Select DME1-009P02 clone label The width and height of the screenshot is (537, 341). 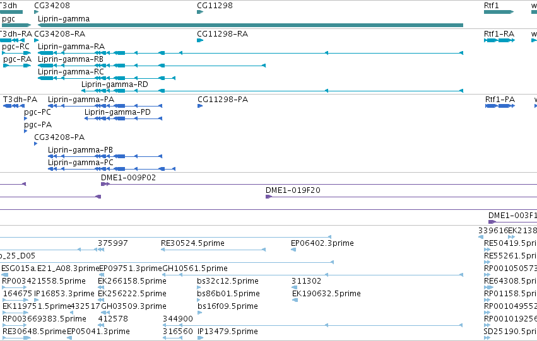[x=129, y=178]
